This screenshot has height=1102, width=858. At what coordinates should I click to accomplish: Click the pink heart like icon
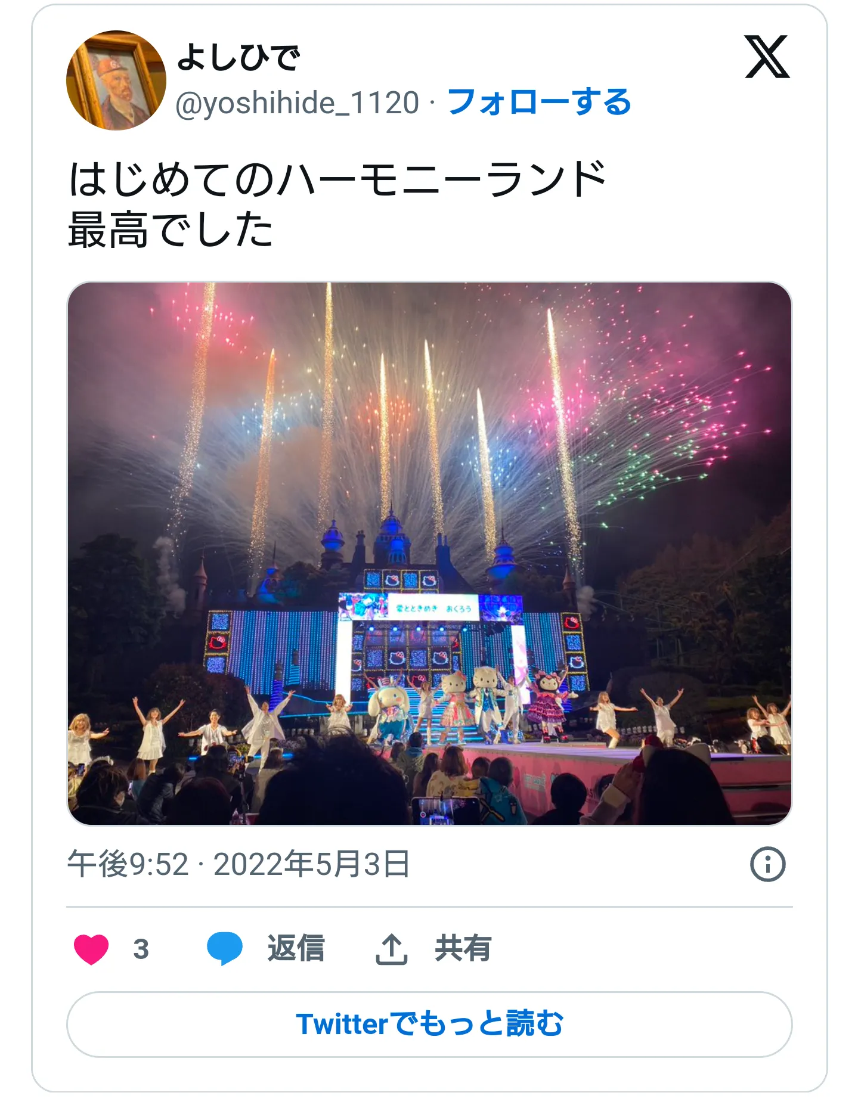tap(91, 949)
